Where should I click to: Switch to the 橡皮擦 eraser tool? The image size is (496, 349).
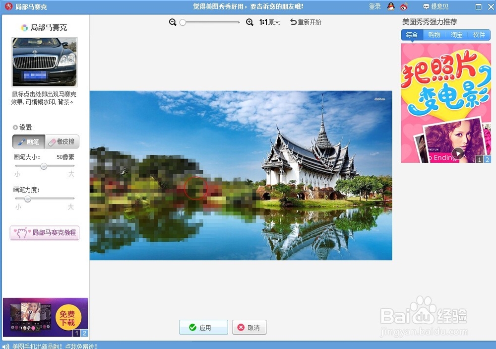(x=62, y=141)
